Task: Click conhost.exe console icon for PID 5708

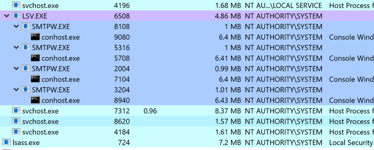Action: click(x=35, y=58)
